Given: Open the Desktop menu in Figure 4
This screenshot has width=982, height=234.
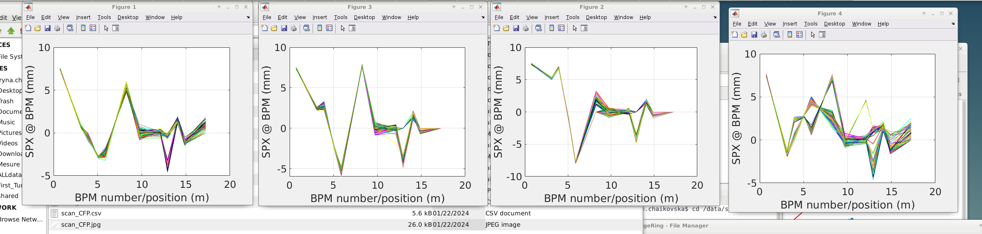Looking at the screenshot, I should pos(834,24).
